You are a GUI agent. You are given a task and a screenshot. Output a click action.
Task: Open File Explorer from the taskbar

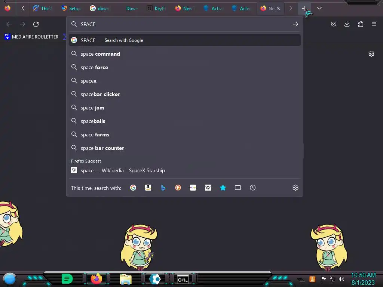click(126, 279)
